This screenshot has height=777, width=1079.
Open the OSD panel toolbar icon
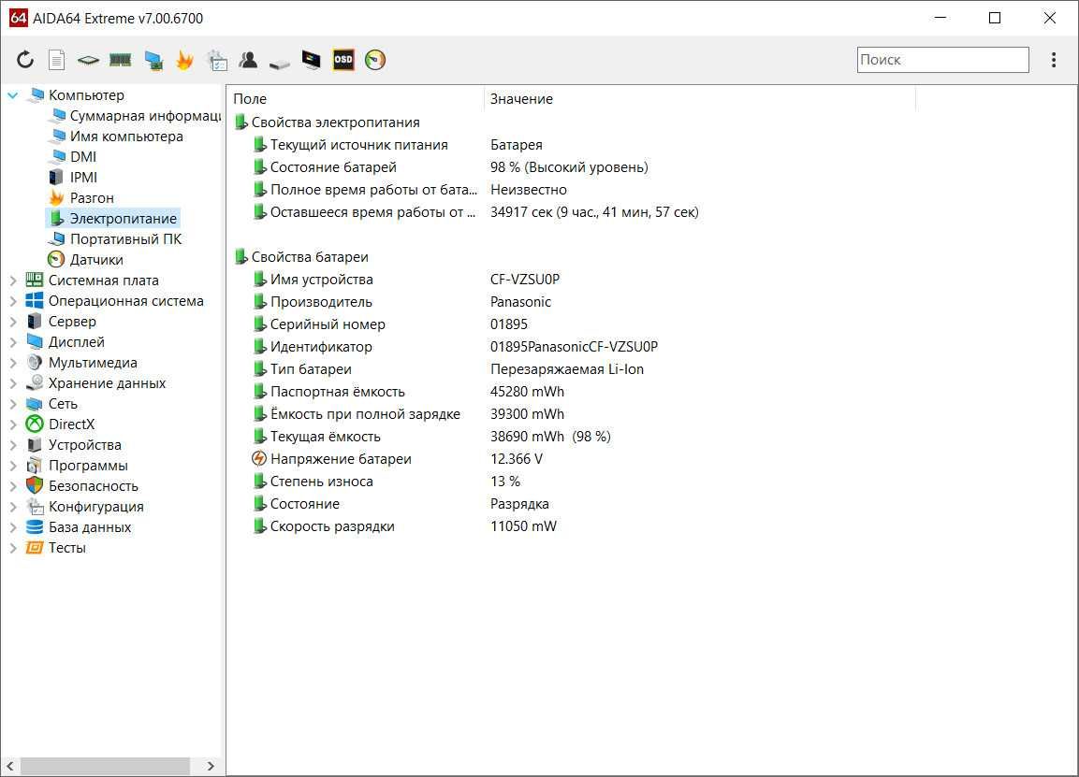click(x=343, y=60)
